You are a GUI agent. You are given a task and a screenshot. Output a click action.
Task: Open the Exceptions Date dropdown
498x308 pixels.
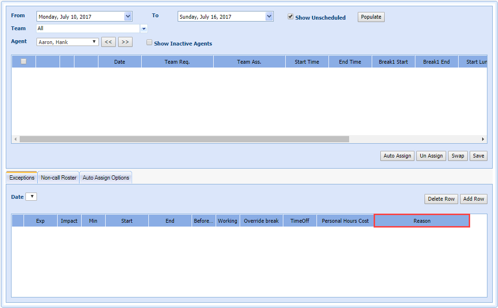[31, 197]
